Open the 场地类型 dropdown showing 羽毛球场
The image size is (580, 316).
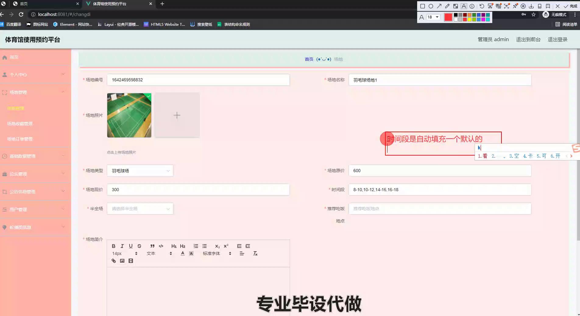pyautogui.click(x=140, y=171)
